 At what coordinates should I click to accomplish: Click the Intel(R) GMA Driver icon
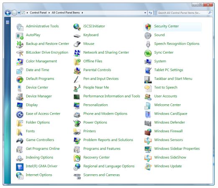point(20,167)
